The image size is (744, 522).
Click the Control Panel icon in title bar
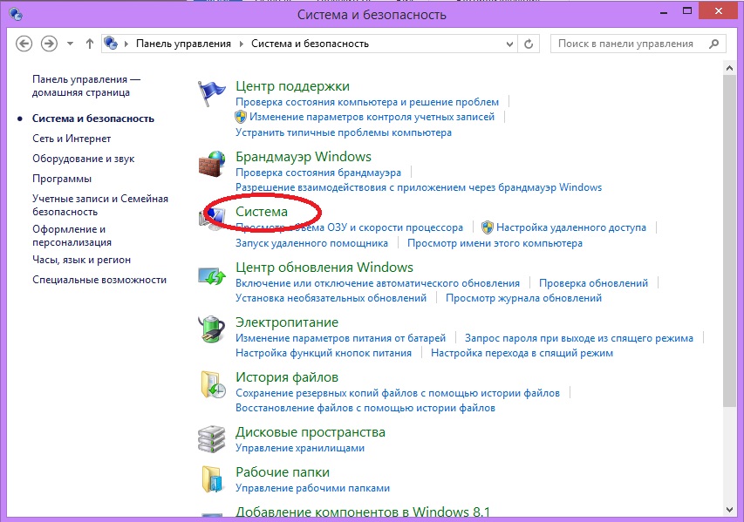click(16, 14)
